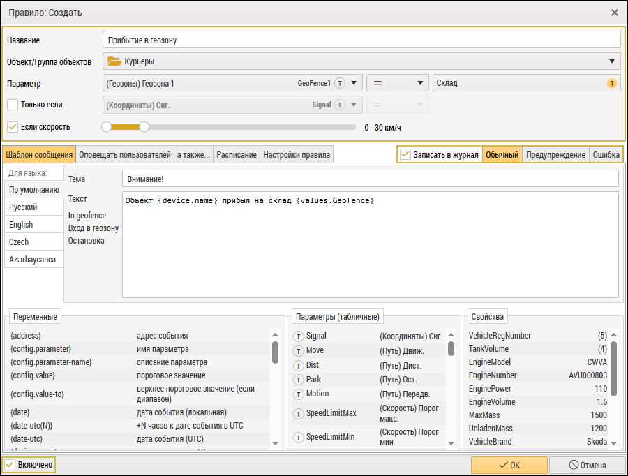
Task: Click the orange badge in the Склад field
Action: 612,84
